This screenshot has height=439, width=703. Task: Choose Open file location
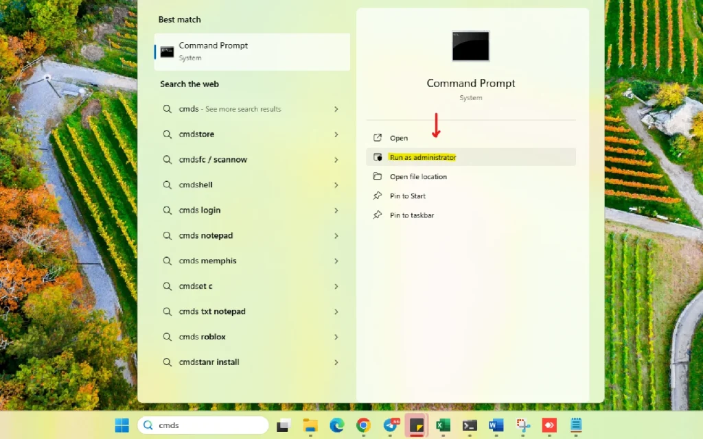471,176
